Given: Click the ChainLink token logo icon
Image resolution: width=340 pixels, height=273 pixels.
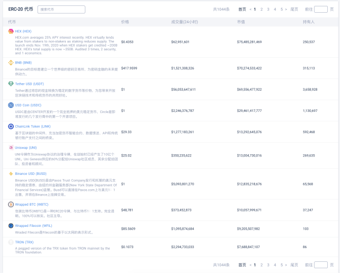Looking at the screenshot, I should [x=11, y=126].
